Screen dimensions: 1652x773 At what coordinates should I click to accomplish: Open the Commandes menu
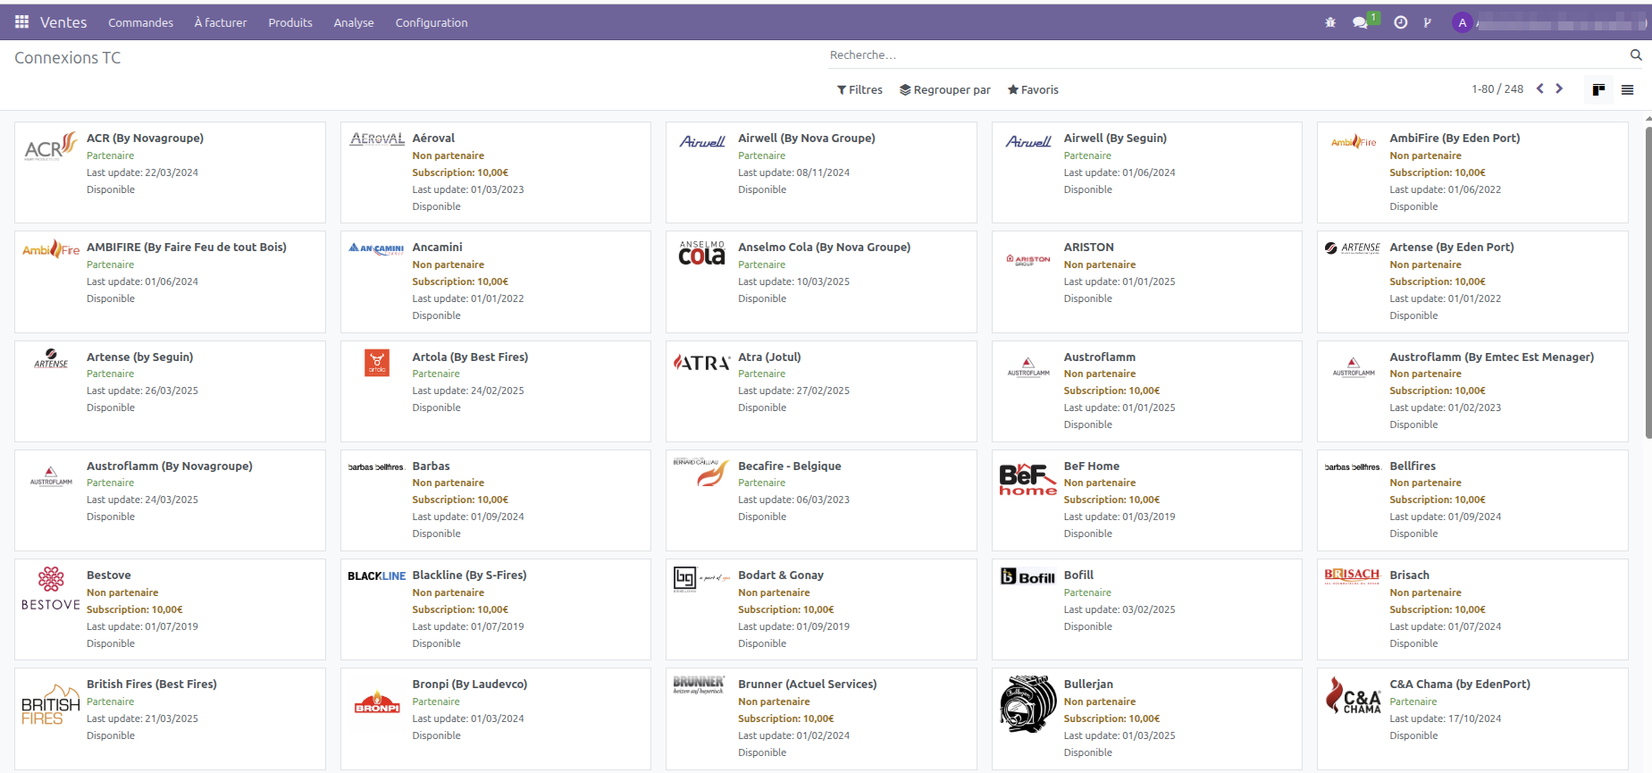pyautogui.click(x=141, y=22)
